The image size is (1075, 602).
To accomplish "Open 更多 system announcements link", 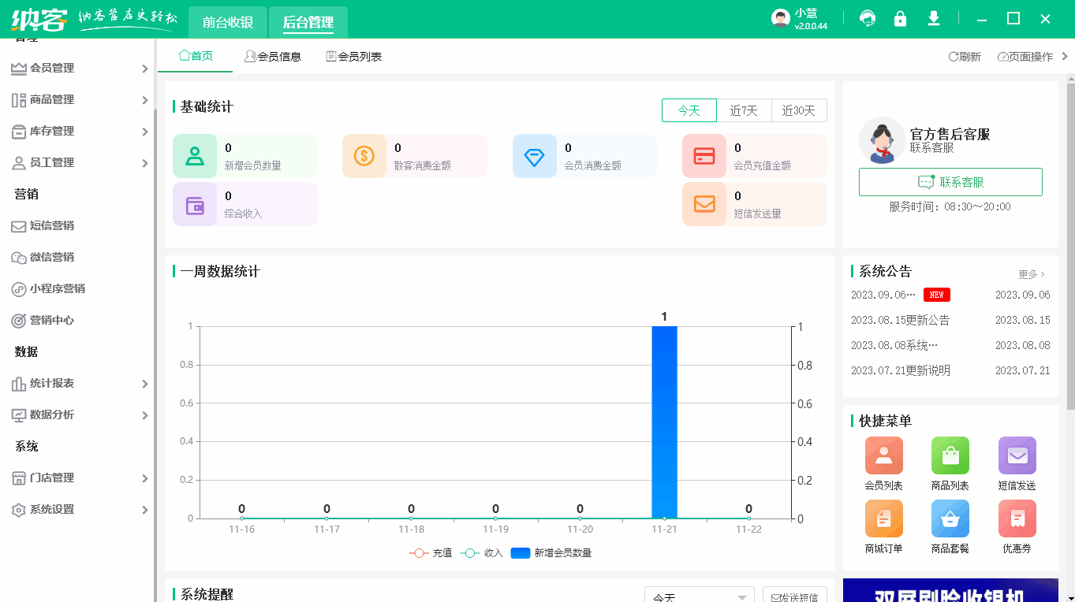I will click(1032, 273).
